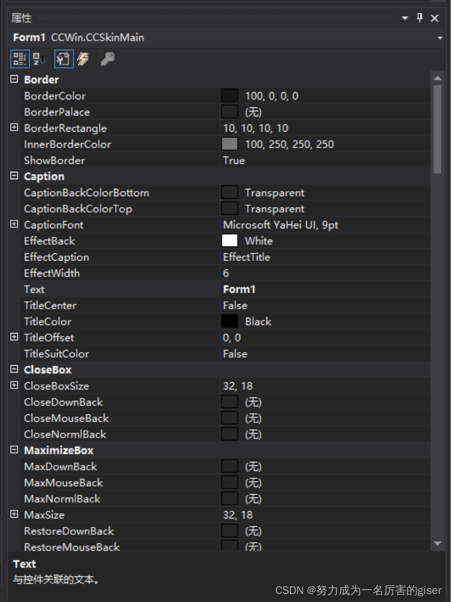
Task: Click the MaxSize value 32, 18
Action: (238, 515)
